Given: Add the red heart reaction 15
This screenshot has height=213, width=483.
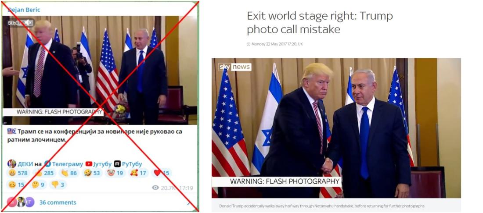Looking at the screenshot, I should pyautogui.click(x=162, y=173).
